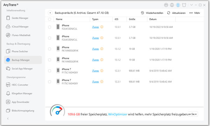
Task: Select the first '3.7 GB' size cell
Action: (x=132, y=27)
